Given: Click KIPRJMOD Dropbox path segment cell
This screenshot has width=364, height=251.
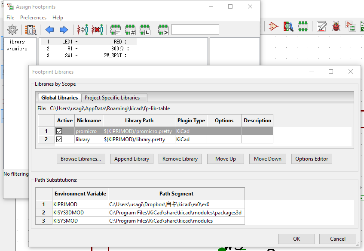Looking at the screenshot, I should (176, 204).
